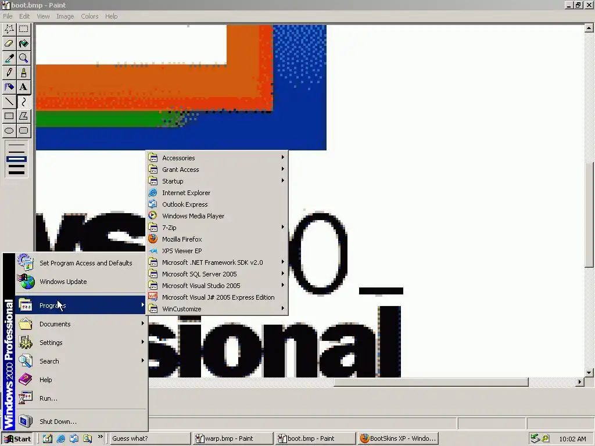Click the system tray clock
This screenshot has height=446, width=595.
pyautogui.click(x=572, y=439)
